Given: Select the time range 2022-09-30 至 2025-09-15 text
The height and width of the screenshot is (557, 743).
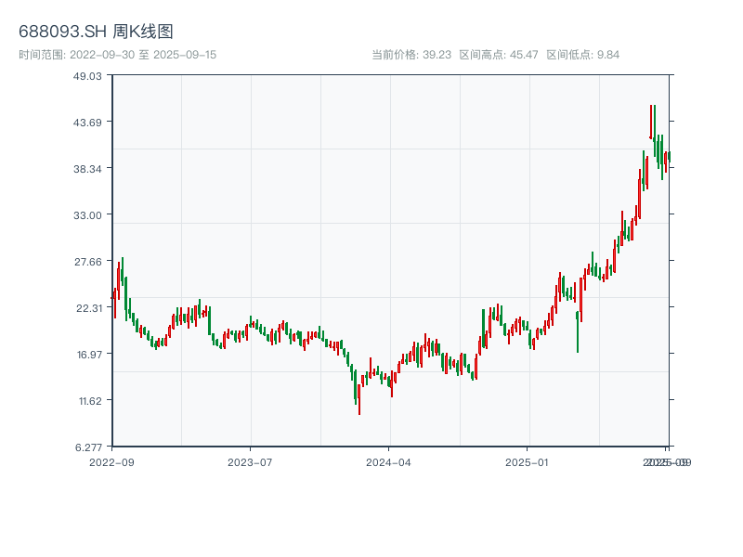Looking at the screenshot, I should [118, 55].
